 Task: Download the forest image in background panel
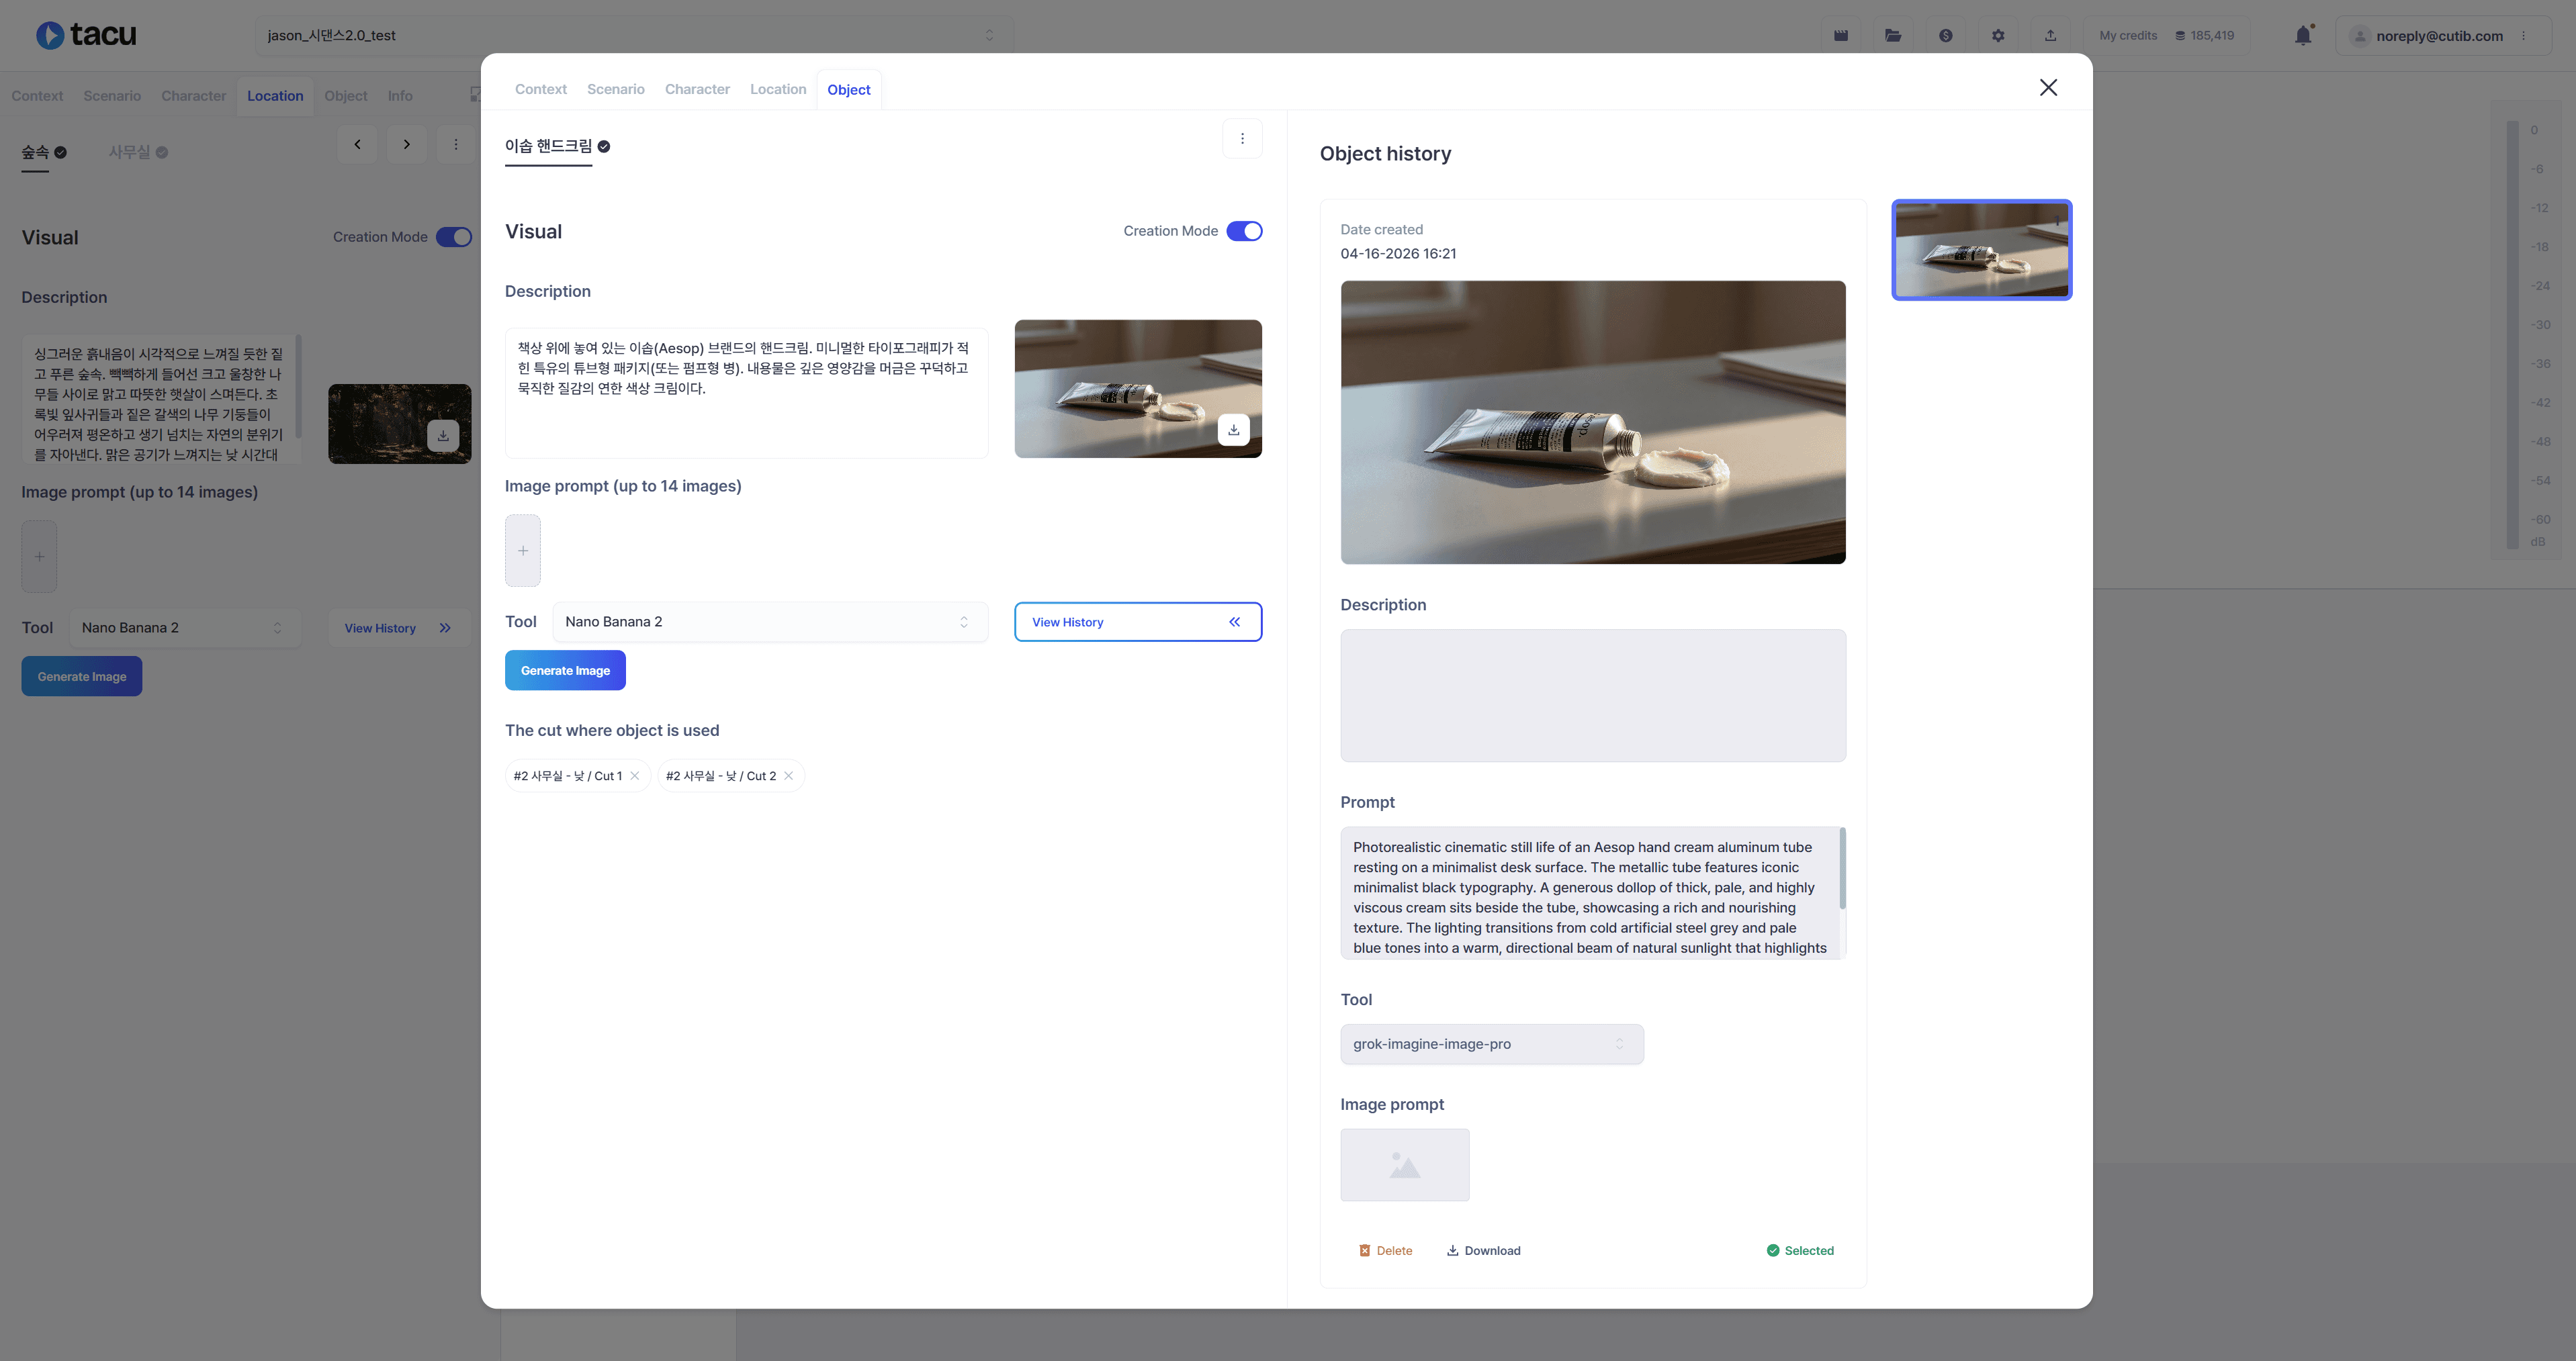click(443, 436)
